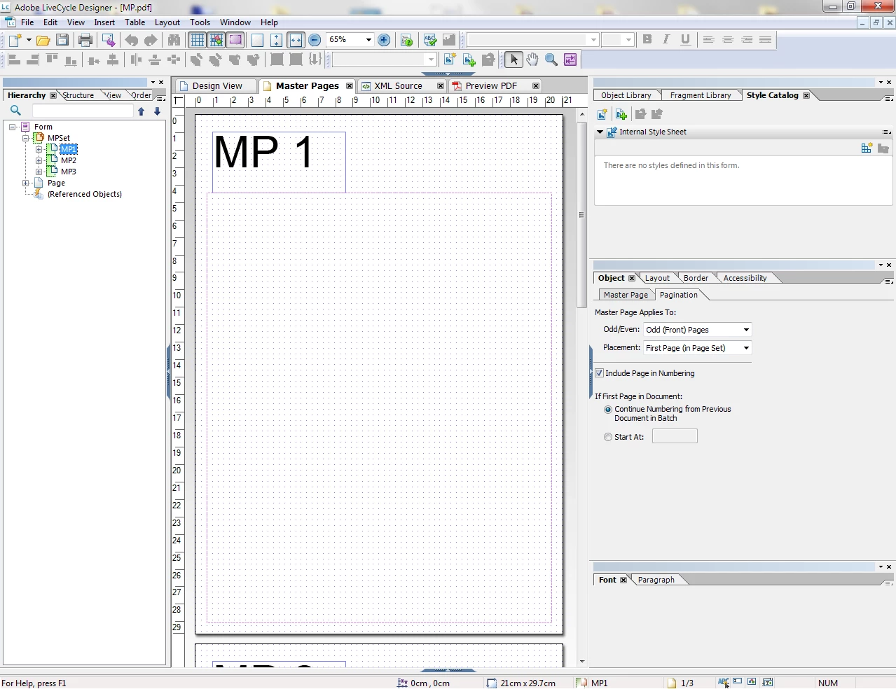Open the Border palette tab
Viewport: 896px width, 689px height.
tap(696, 278)
